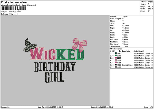Click the Zoom value '1:1'

[149, 11]
